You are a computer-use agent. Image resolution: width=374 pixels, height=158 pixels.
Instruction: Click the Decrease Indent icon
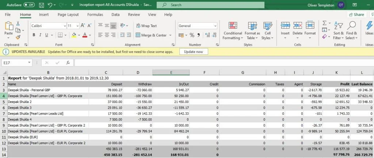tap(122, 35)
